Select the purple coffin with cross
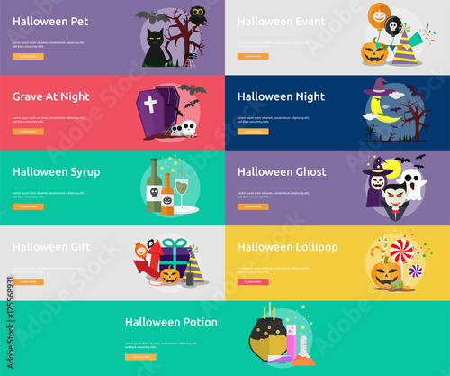The height and width of the screenshot is (376, 450). (x=158, y=112)
